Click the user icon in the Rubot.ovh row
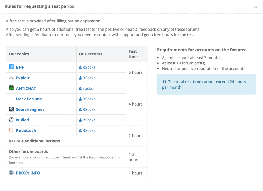 coord(80,131)
